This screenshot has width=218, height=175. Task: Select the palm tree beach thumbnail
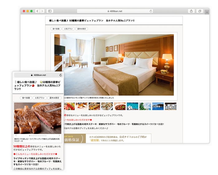[x=145, y=106]
